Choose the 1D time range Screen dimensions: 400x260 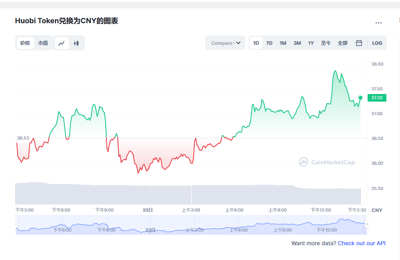[256, 43]
